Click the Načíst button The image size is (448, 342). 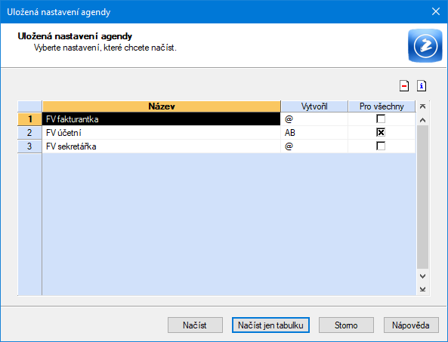point(195,325)
